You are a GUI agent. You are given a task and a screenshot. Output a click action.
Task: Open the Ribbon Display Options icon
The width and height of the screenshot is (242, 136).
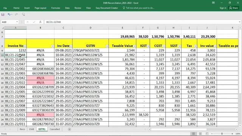coord(213,3)
